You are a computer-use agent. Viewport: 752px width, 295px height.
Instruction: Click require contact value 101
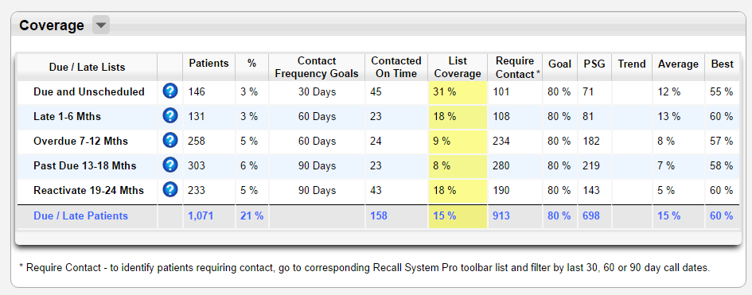click(x=501, y=91)
